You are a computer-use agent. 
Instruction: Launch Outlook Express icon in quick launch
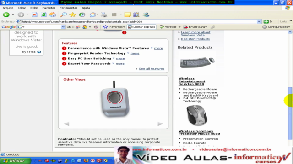(79, 161)
